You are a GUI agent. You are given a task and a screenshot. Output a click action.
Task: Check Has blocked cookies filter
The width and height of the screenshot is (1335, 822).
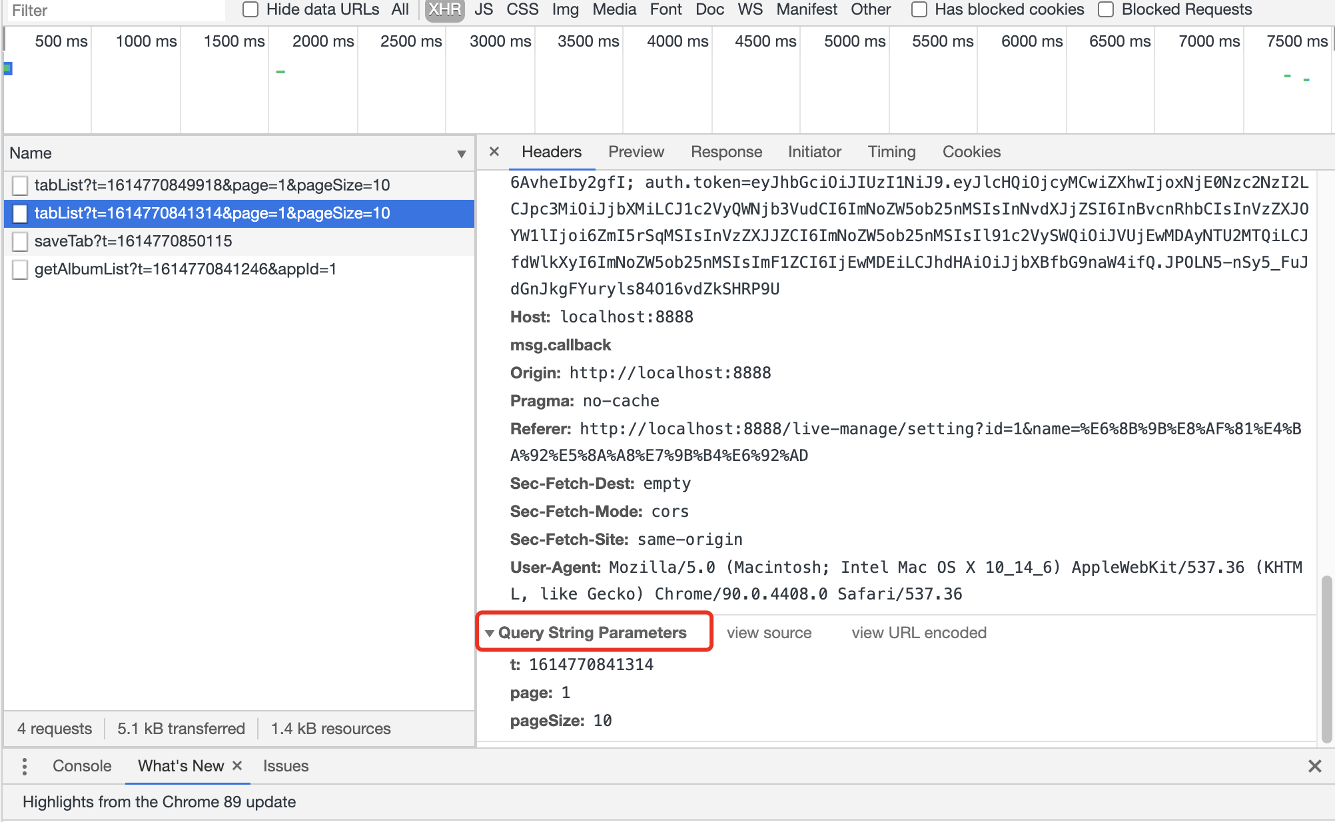[920, 9]
